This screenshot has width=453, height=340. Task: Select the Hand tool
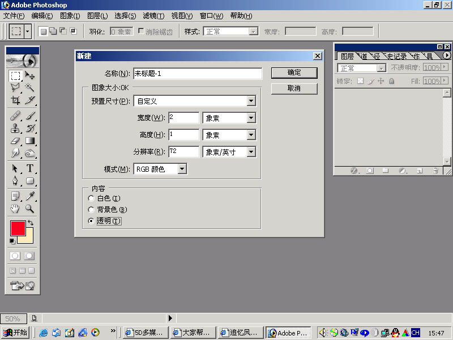(15, 209)
